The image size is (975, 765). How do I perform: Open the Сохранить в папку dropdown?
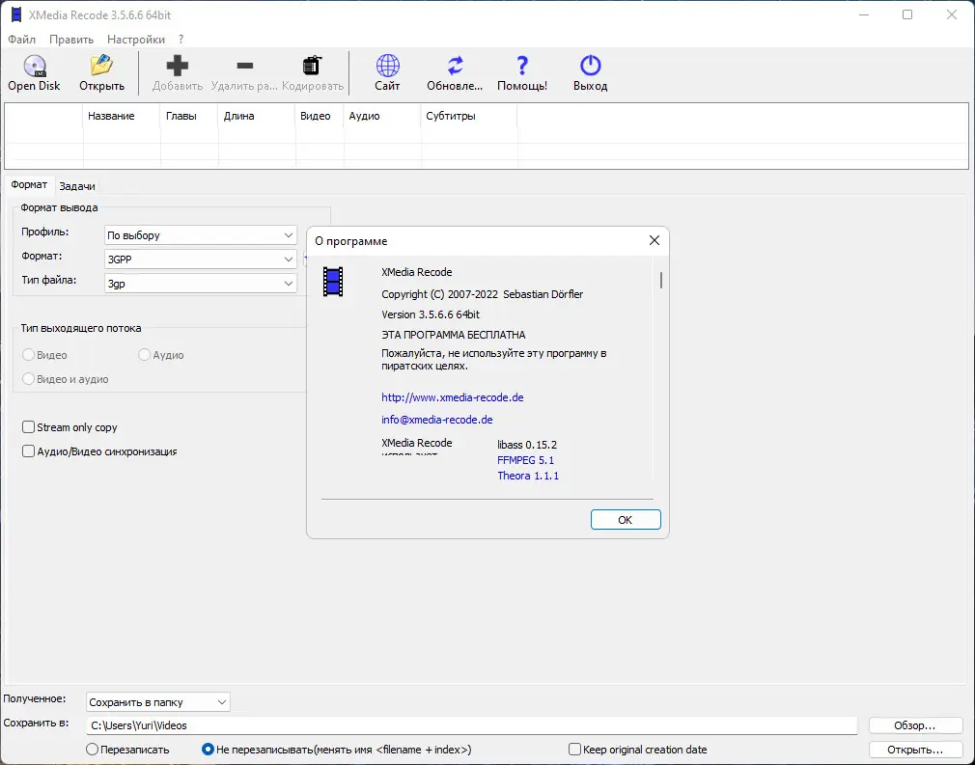click(157, 701)
